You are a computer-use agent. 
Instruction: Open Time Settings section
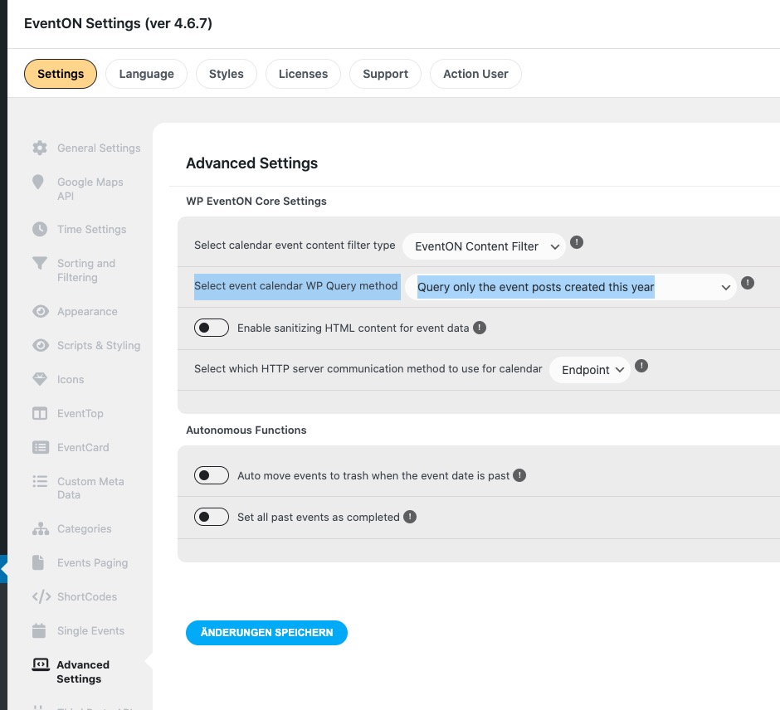tap(91, 229)
